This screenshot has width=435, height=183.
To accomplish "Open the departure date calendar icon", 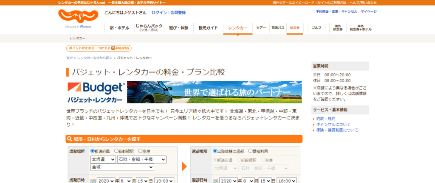I will tap(93, 180).
